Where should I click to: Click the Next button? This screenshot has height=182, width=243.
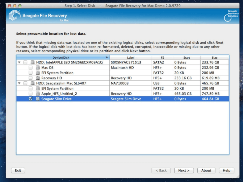pyautogui.click(x=184, y=170)
